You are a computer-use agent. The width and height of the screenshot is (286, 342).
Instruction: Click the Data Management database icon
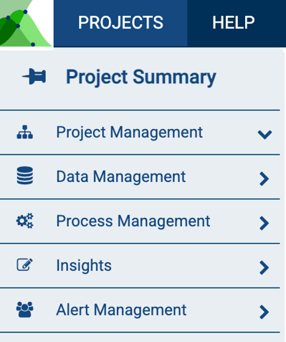pyautogui.click(x=25, y=176)
